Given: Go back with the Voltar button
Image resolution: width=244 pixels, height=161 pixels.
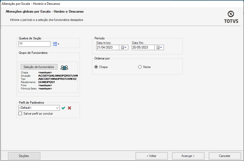Looking at the screenshot, I should coord(152,156).
